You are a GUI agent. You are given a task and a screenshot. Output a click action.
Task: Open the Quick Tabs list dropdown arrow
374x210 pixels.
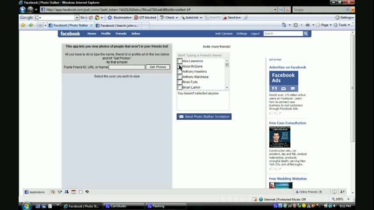pyautogui.click(x=45, y=25)
